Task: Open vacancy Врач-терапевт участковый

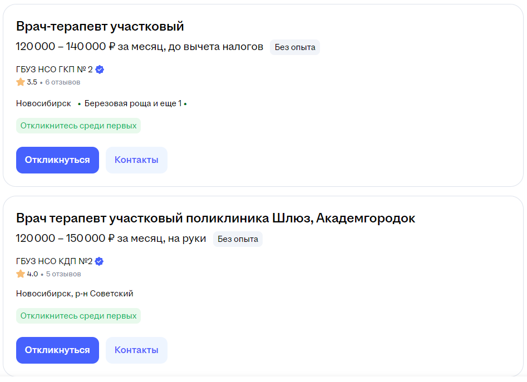Action: point(100,26)
